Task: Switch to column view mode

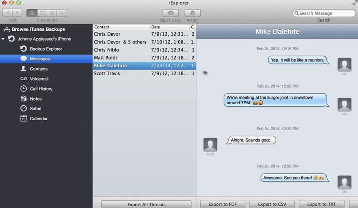Action: pyautogui.click(x=42, y=13)
